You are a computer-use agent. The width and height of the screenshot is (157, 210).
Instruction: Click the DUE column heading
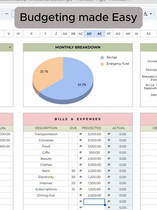pos(73,128)
